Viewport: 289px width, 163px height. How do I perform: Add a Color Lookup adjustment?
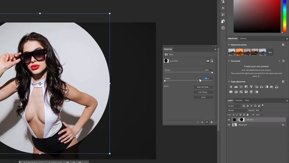point(231,92)
